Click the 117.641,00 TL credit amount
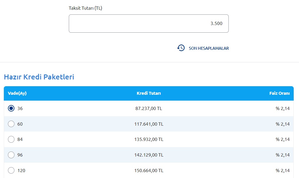The image size is (299, 178). (x=149, y=124)
